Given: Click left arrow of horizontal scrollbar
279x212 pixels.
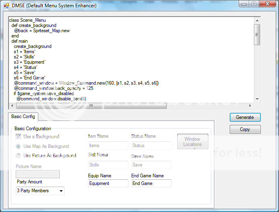Looking at the screenshot, I should tap(11, 106).
